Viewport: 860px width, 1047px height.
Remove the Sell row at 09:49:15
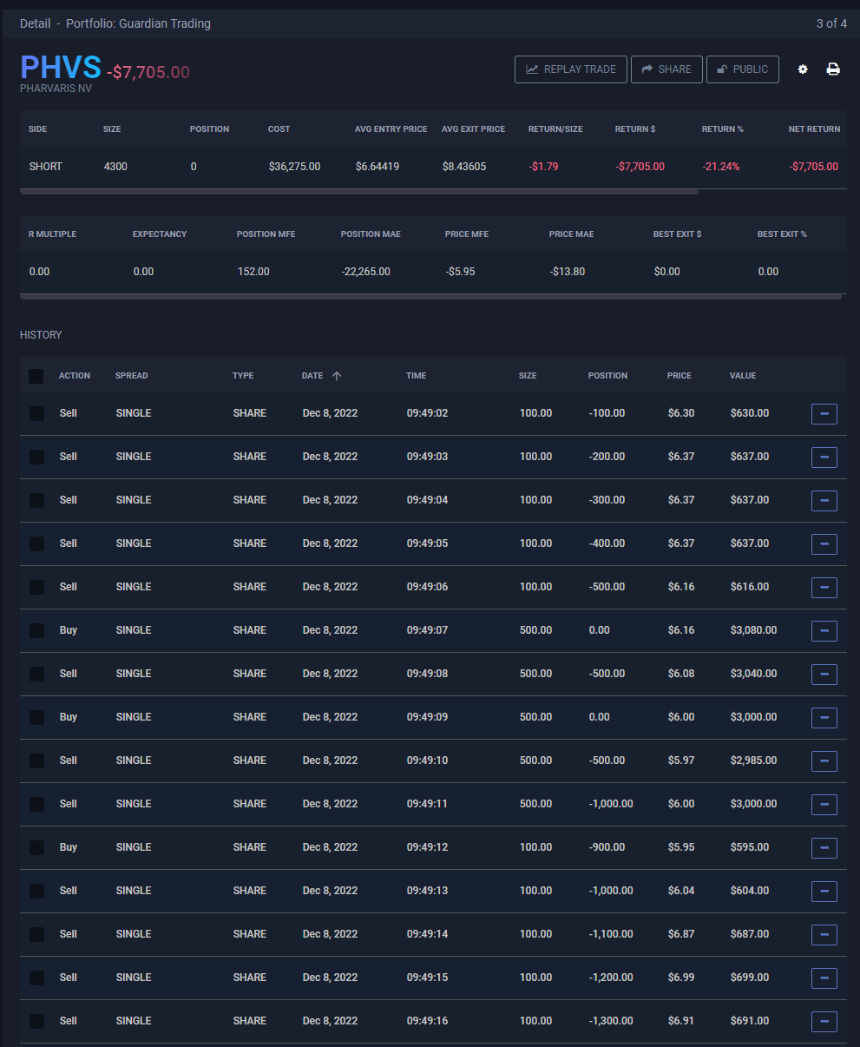click(824, 978)
